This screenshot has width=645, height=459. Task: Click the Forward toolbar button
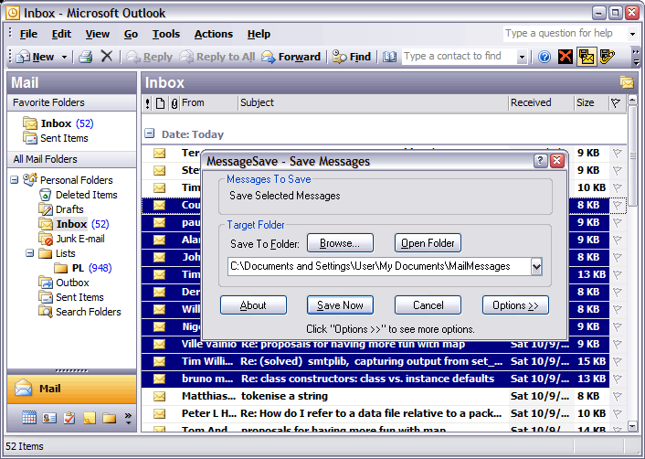tap(291, 57)
